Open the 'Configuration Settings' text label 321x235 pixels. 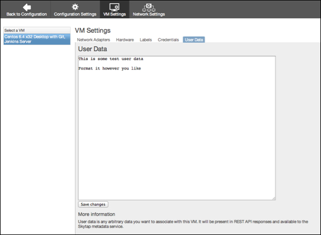(x=75, y=14)
